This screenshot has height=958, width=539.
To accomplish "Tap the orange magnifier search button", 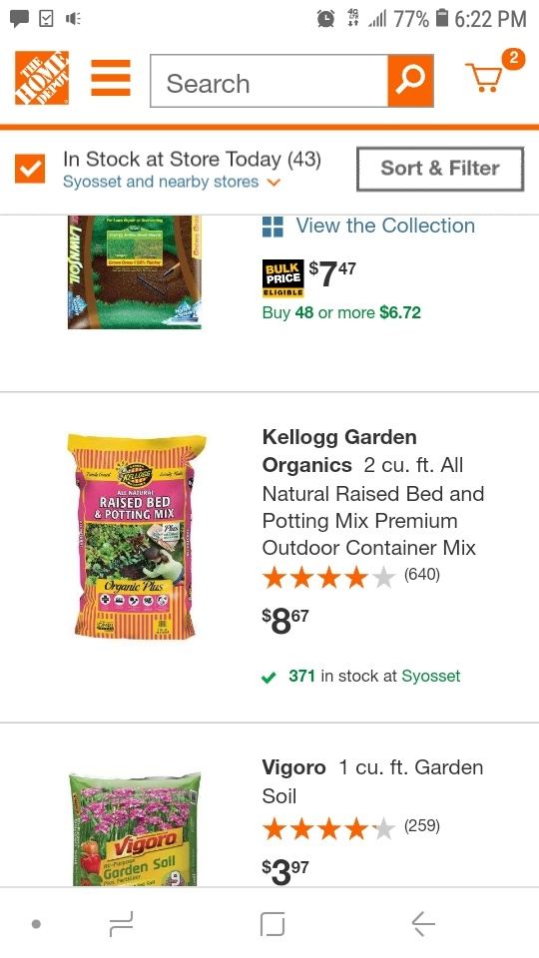I will tap(410, 81).
